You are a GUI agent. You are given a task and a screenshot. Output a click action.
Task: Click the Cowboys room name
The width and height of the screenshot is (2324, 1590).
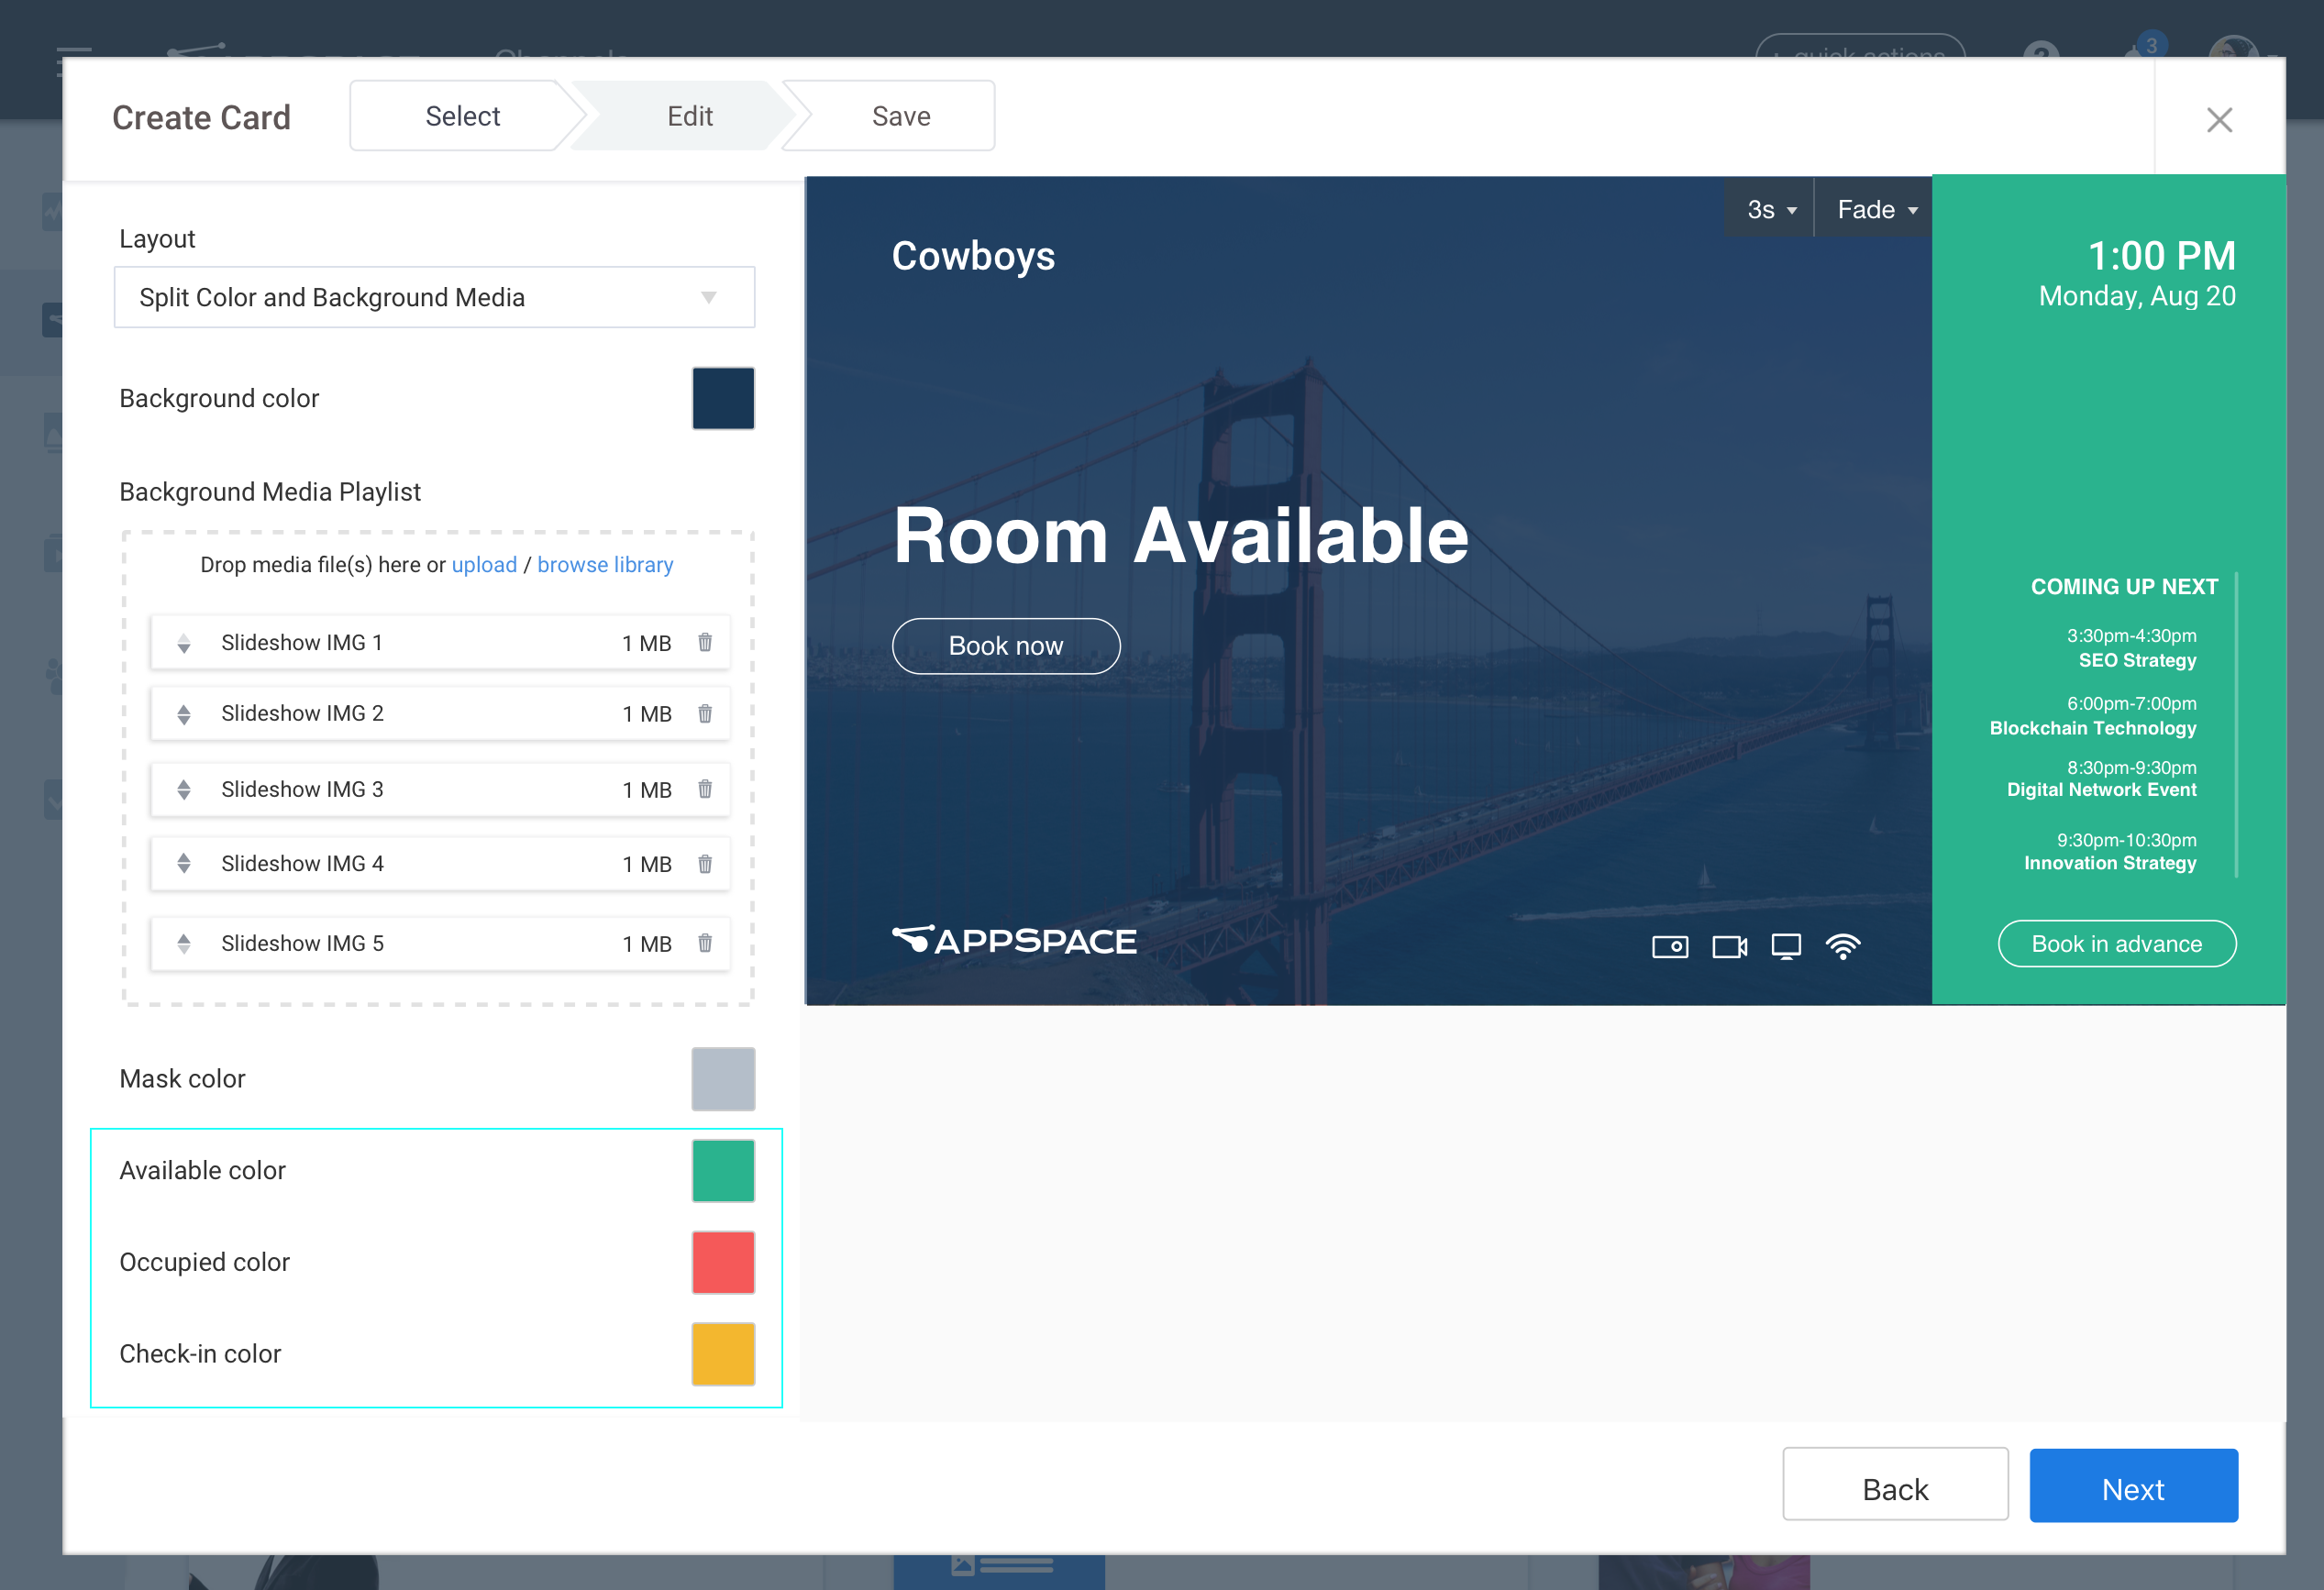click(x=973, y=256)
